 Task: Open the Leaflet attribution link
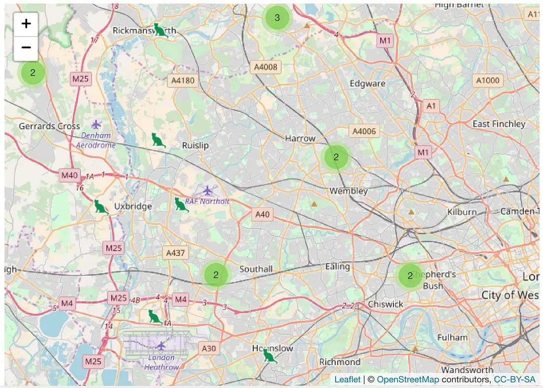point(347,379)
